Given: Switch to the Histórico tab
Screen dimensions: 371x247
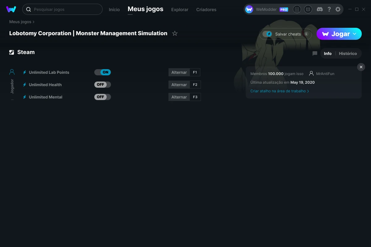Looking at the screenshot, I should click(x=348, y=53).
